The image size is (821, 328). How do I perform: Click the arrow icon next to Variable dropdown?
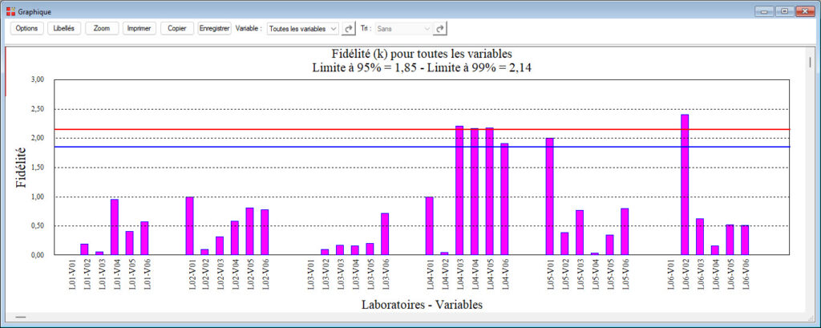point(348,28)
